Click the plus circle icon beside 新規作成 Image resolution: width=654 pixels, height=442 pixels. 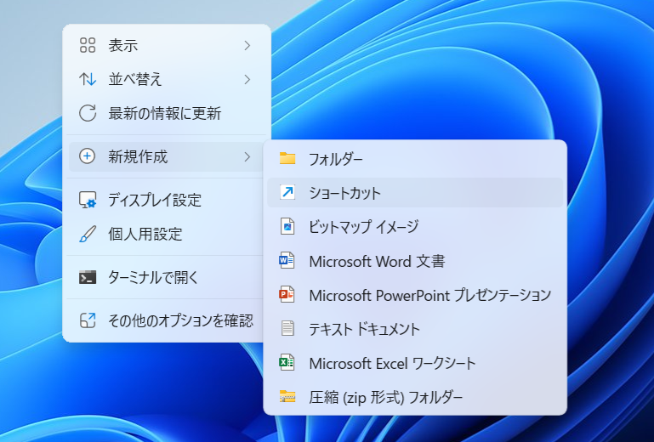point(88,156)
